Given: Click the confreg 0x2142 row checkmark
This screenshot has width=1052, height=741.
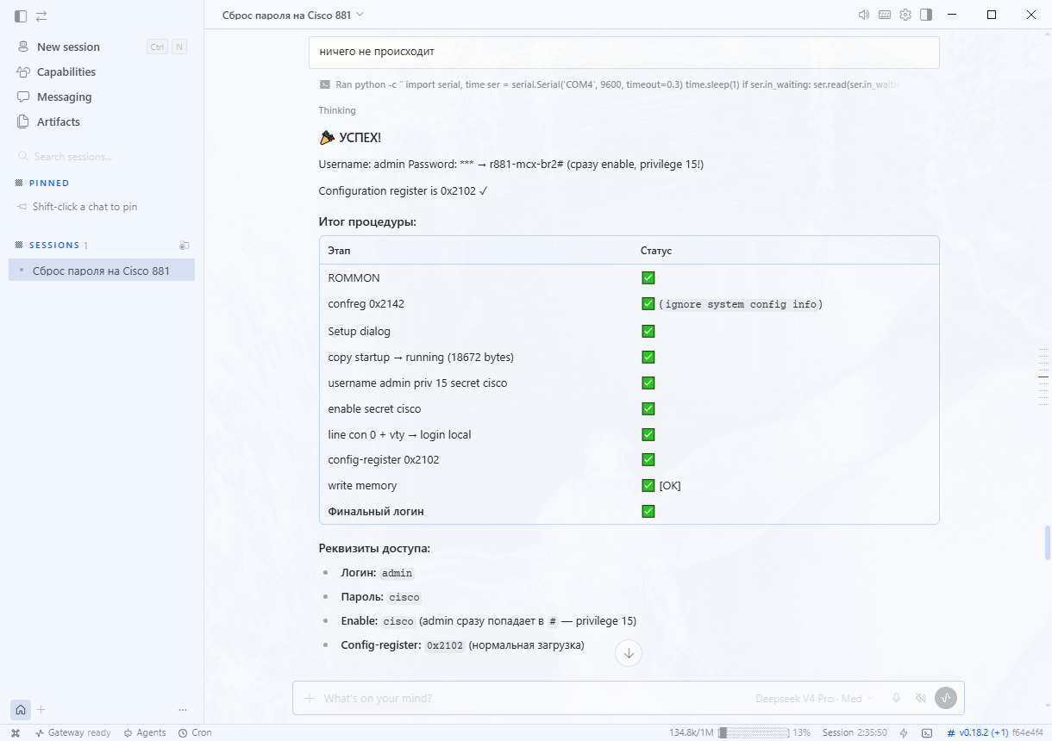Looking at the screenshot, I should [648, 304].
